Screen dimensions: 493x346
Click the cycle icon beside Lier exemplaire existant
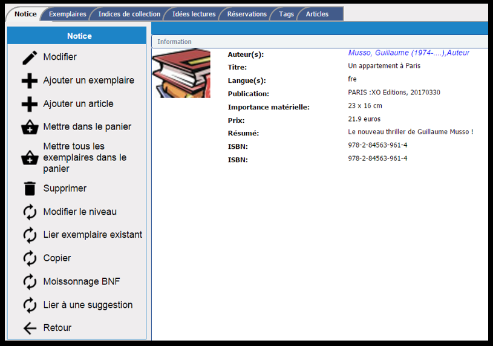coord(30,235)
